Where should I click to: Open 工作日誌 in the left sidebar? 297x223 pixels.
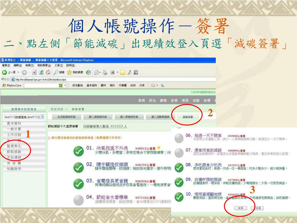tap(14, 135)
